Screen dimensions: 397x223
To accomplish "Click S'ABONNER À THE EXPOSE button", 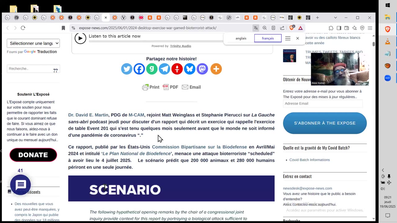I will tap(325, 123).
